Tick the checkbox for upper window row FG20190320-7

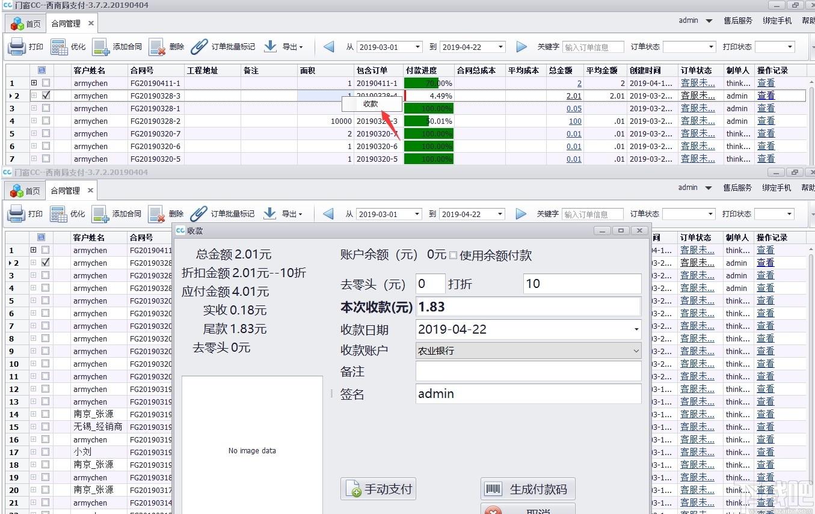(x=46, y=133)
